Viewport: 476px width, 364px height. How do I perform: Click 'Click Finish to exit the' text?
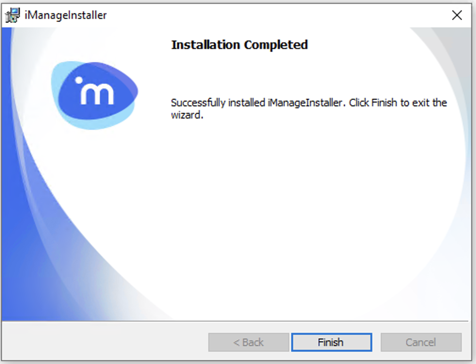pyautogui.click(x=398, y=103)
